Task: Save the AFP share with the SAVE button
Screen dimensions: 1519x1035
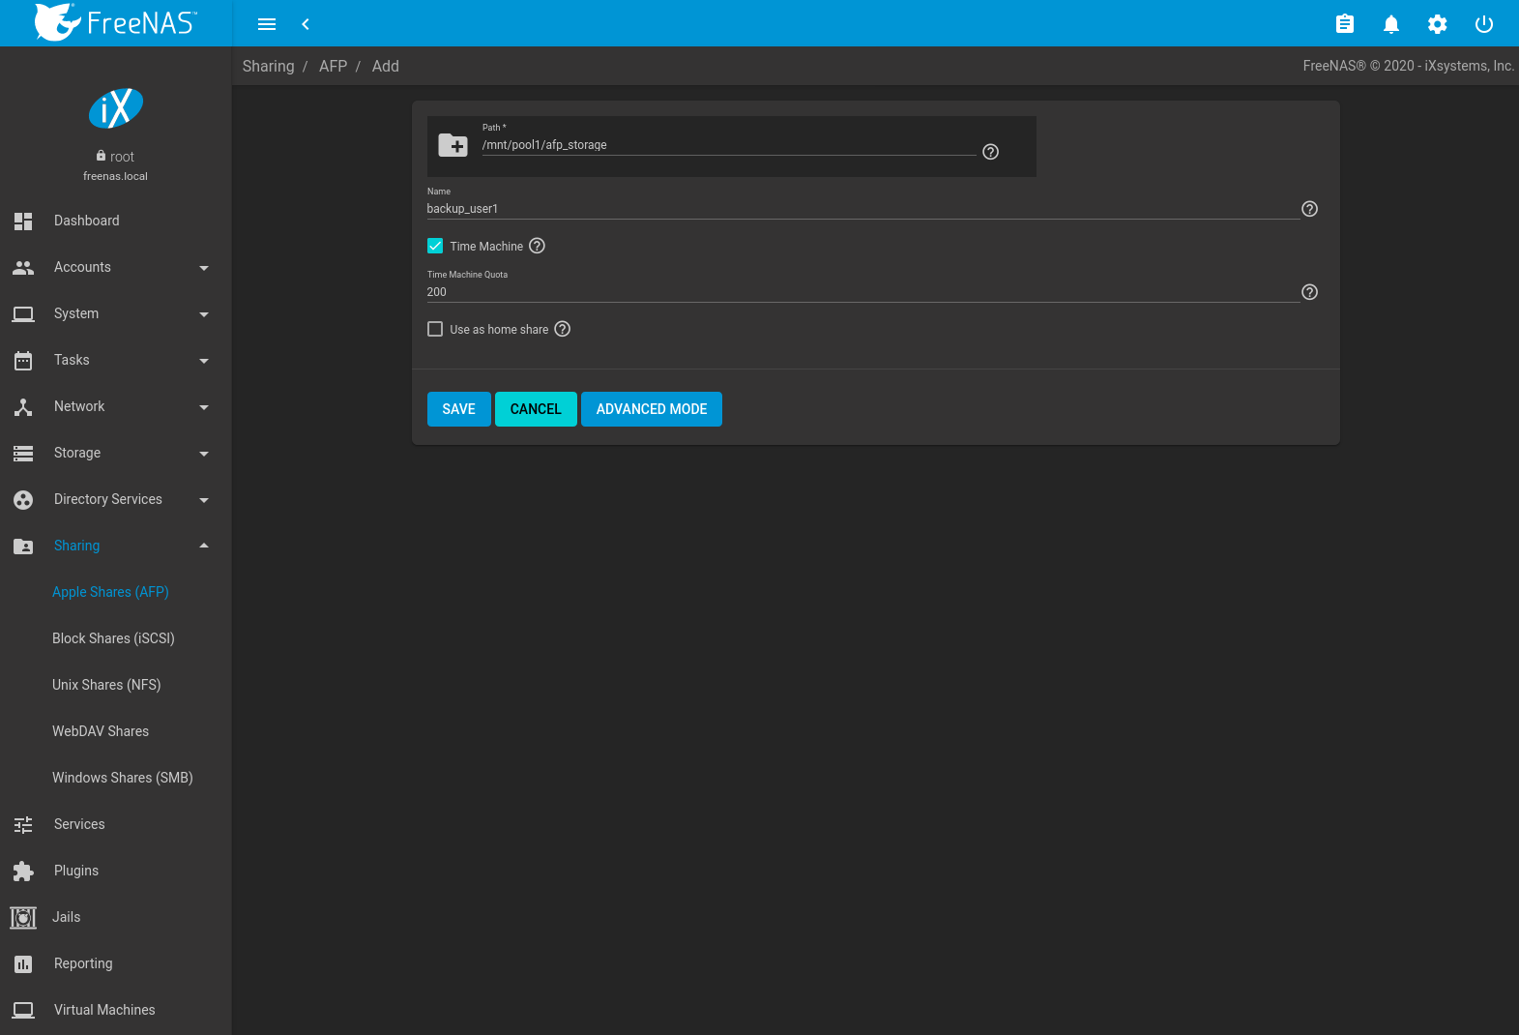Action: coord(458,409)
